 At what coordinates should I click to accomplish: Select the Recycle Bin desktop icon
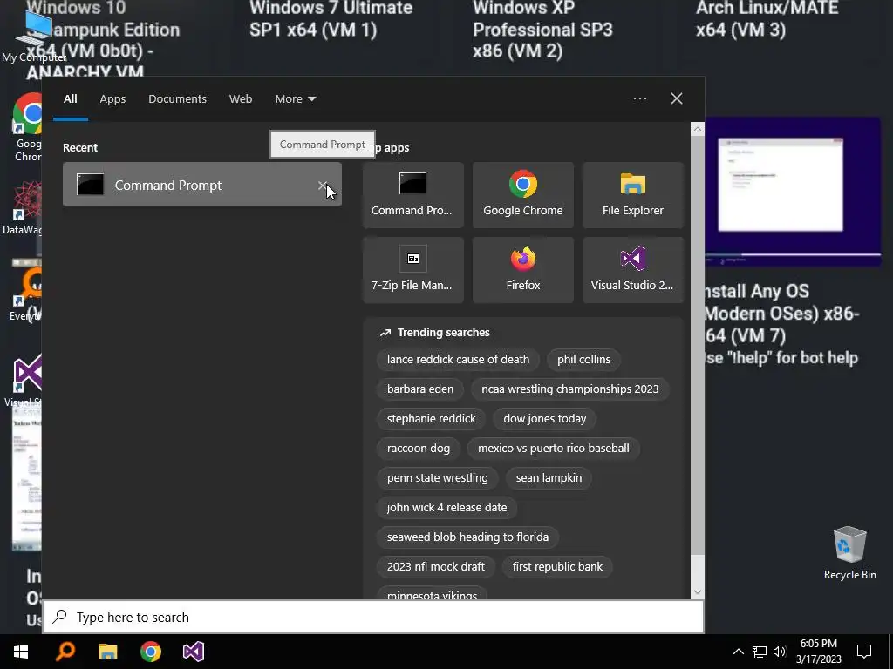click(849, 553)
